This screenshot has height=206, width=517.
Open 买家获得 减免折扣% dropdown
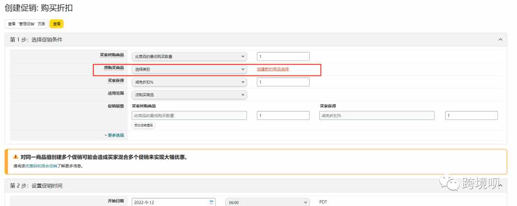[x=189, y=82]
